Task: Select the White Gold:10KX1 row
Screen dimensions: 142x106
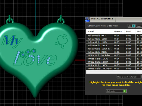Action: [x=114, y=59]
